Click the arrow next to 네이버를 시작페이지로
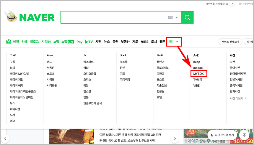Image resolution: width=254 pixels, height=145 pixels. pyautogui.click(x=232, y=4)
